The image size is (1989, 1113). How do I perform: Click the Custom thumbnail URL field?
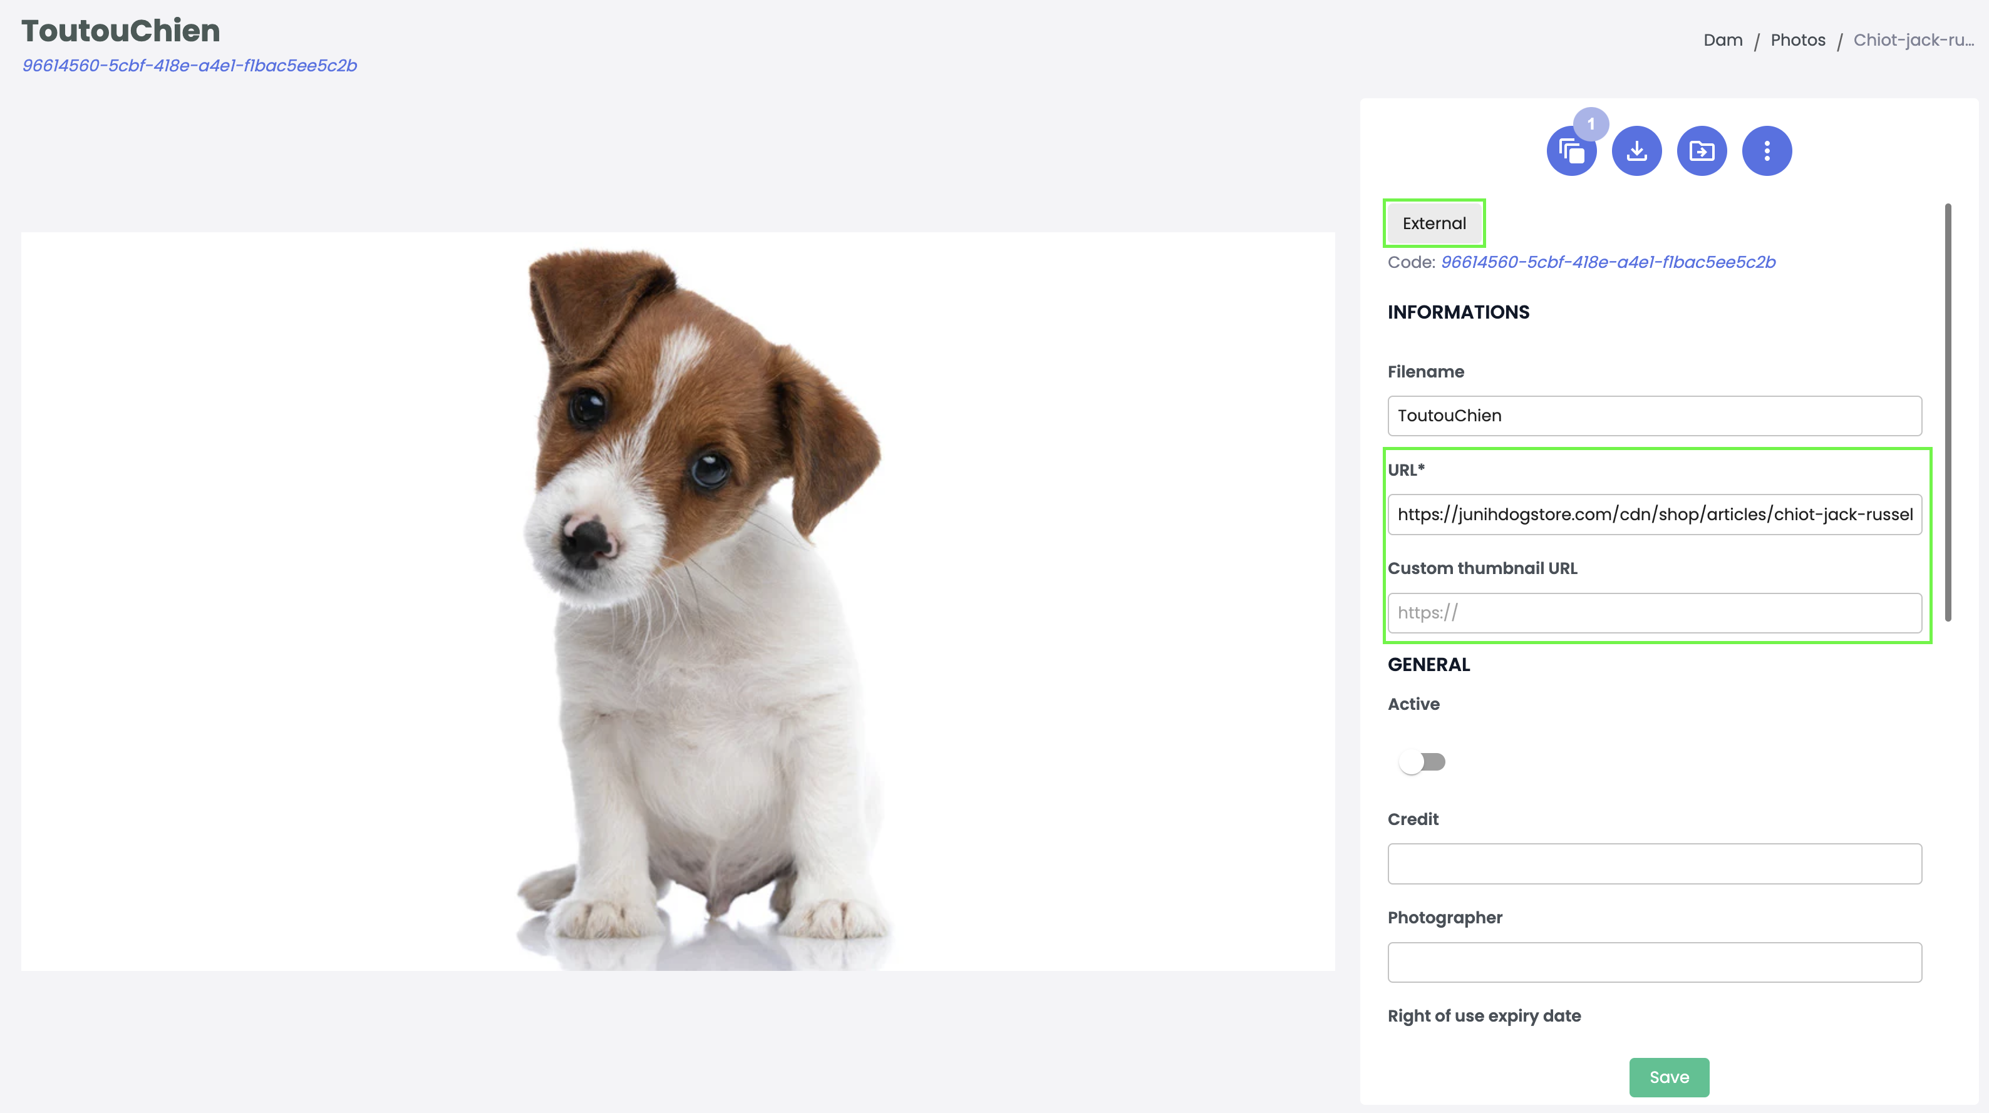click(1653, 613)
